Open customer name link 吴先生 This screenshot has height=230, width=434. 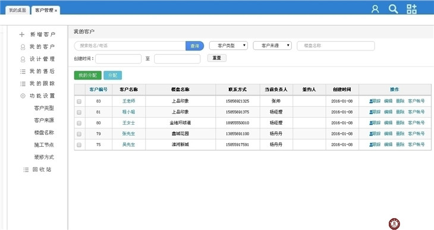(x=128, y=144)
